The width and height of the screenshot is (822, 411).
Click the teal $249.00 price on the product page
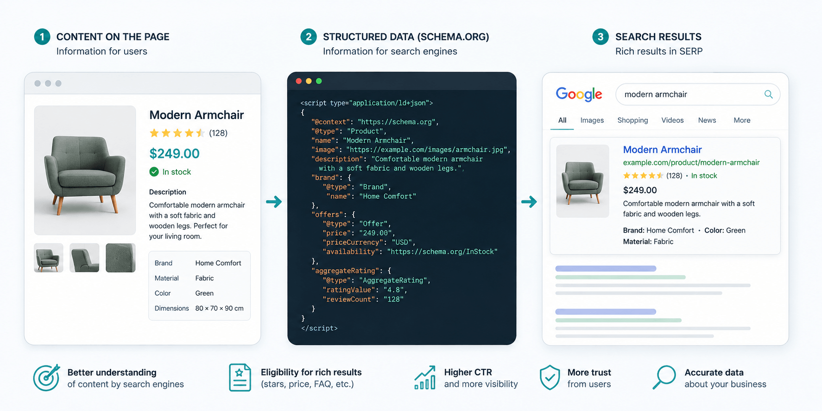coord(174,153)
